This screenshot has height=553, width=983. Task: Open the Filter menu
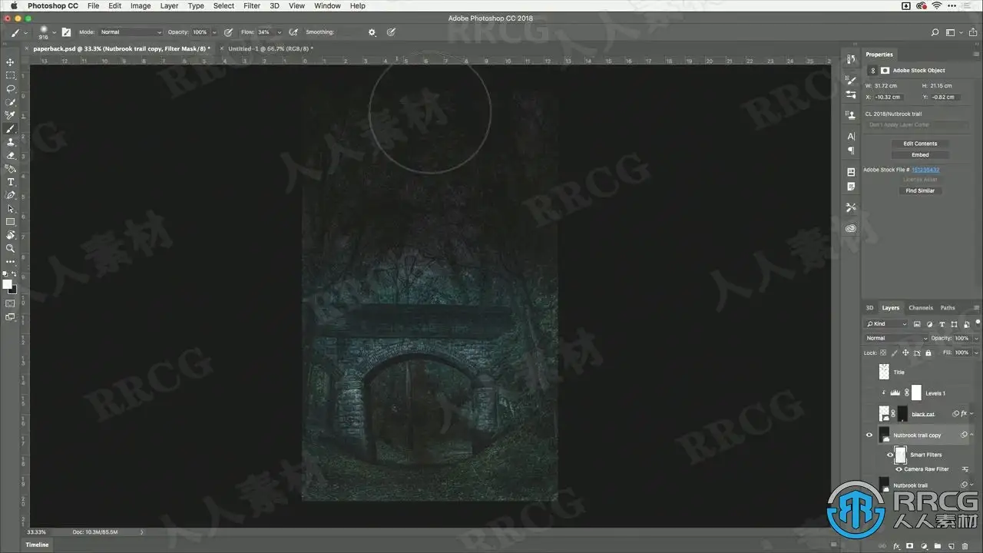(x=252, y=5)
